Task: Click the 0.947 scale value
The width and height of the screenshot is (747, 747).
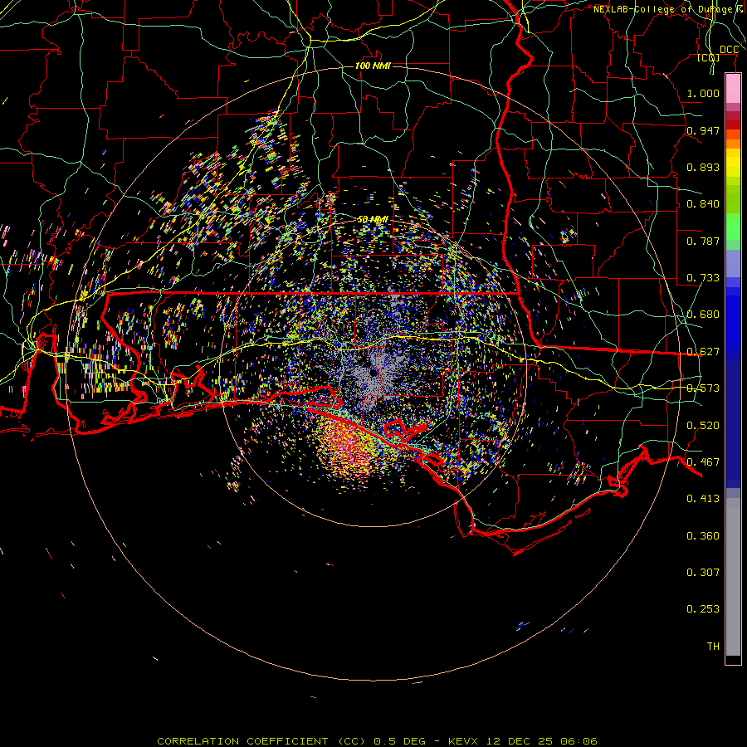Action: [703, 130]
